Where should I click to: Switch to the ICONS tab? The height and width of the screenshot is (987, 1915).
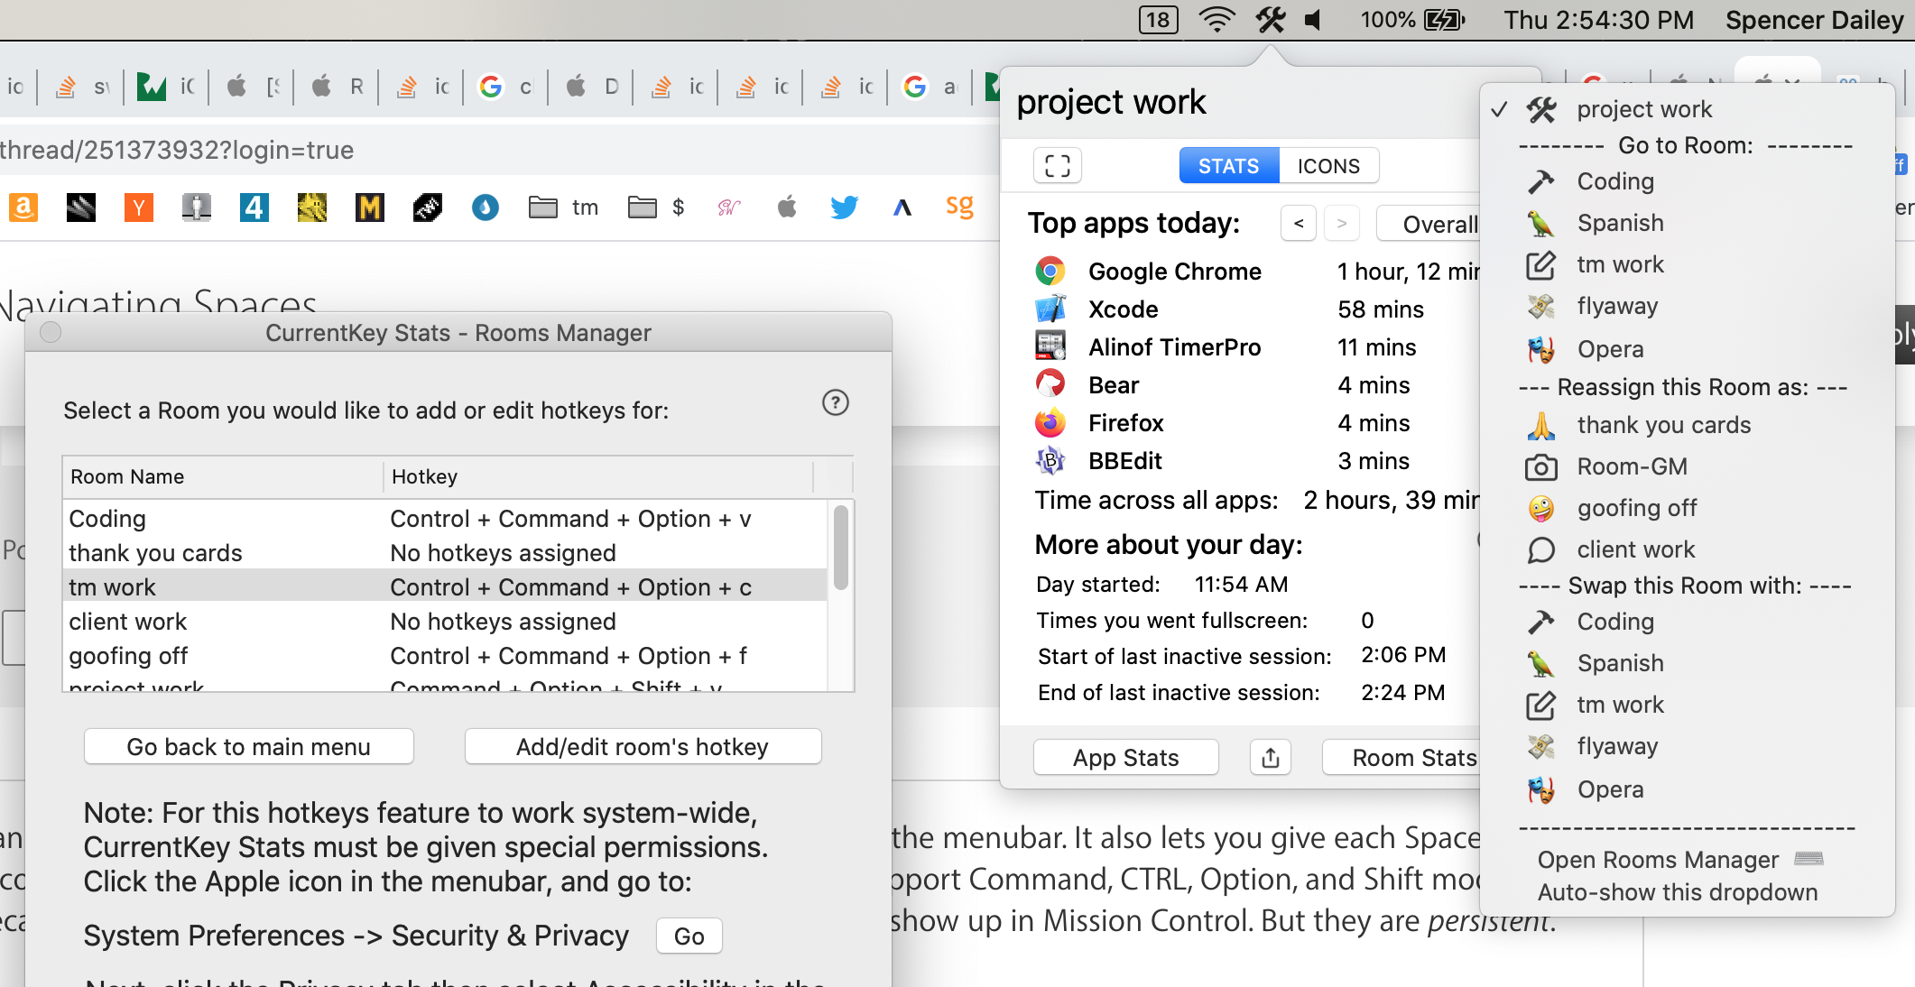click(1328, 166)
